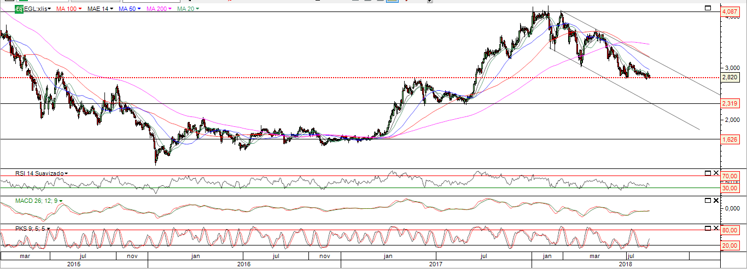Select the 4,087 resistance price label

[x=729, y=11]
